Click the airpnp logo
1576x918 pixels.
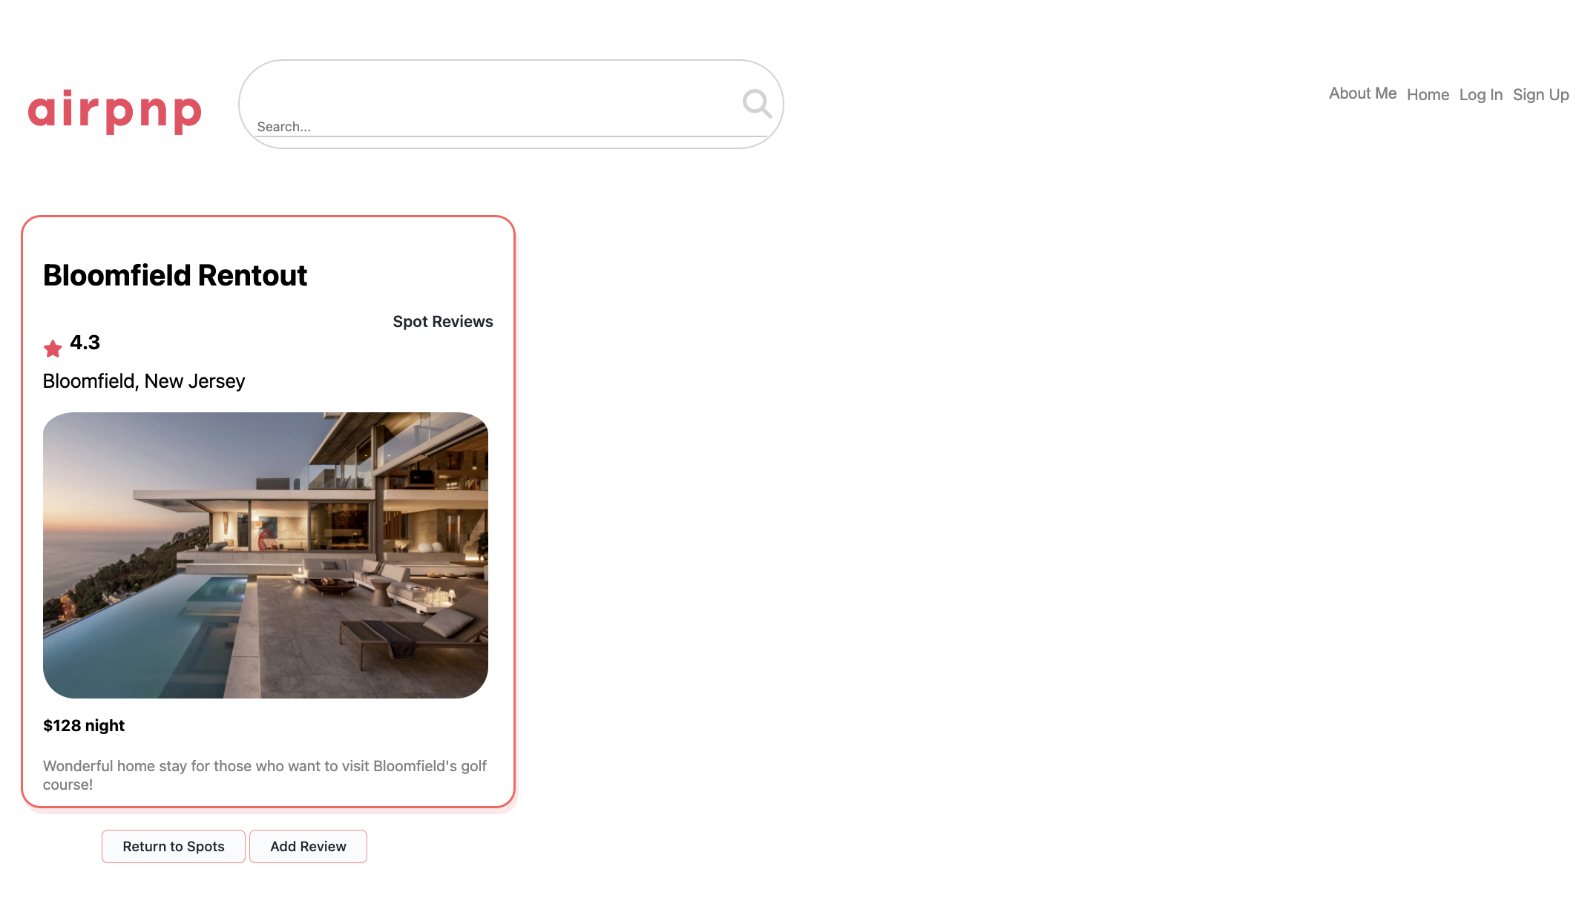click(115, 110)
